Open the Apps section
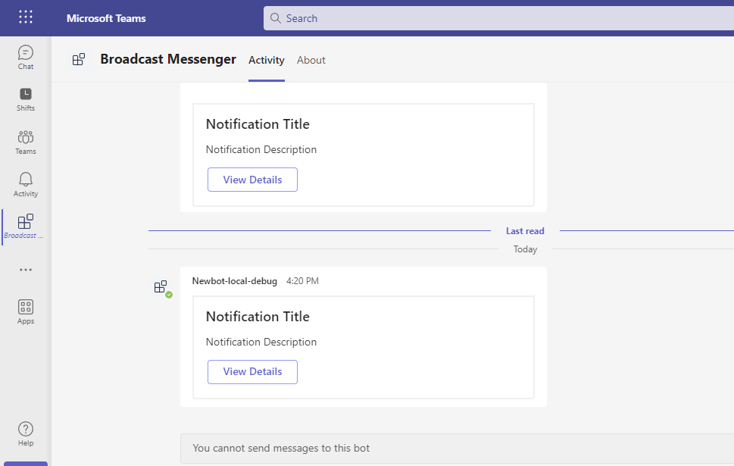 [x=25, y=309]
